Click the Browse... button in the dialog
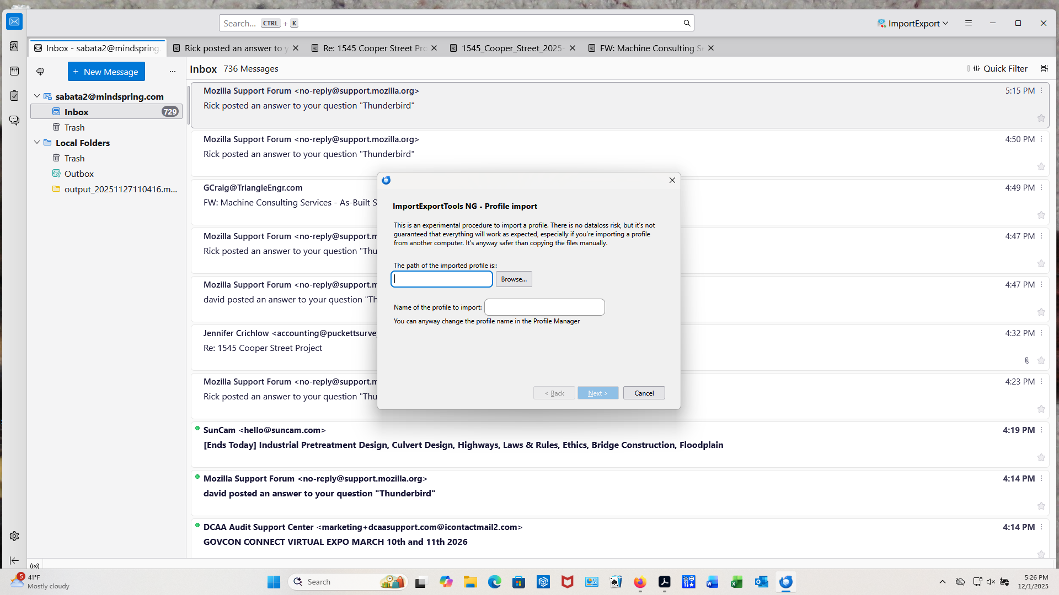 click(514, 279)
